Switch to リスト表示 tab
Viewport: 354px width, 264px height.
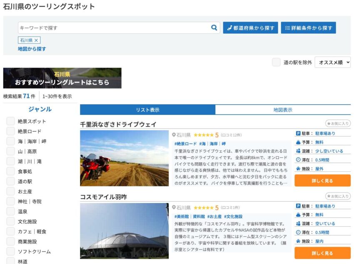coord(148,110)
